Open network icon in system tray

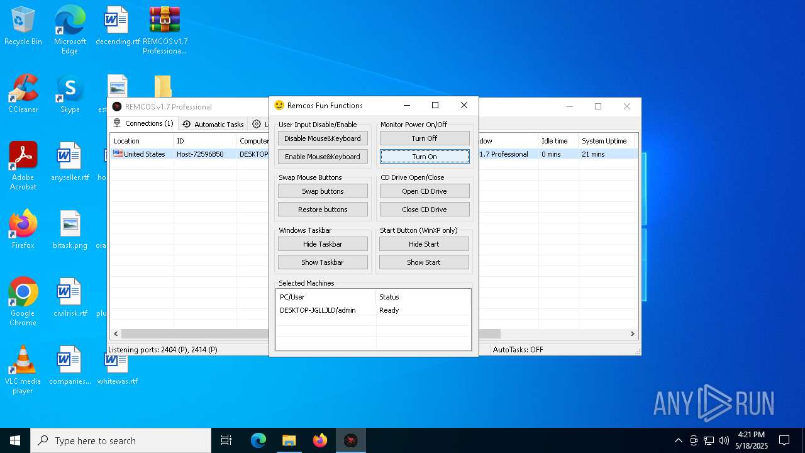(x=709, y=440)
